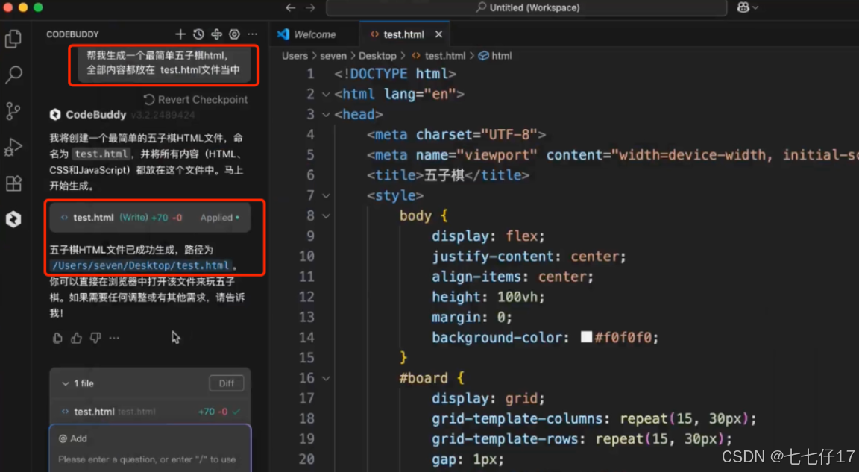Screen dimensions: 859x472
Task: Click line number 14 in the gutter
Action: pyautogui.click(x=306, y=337)
